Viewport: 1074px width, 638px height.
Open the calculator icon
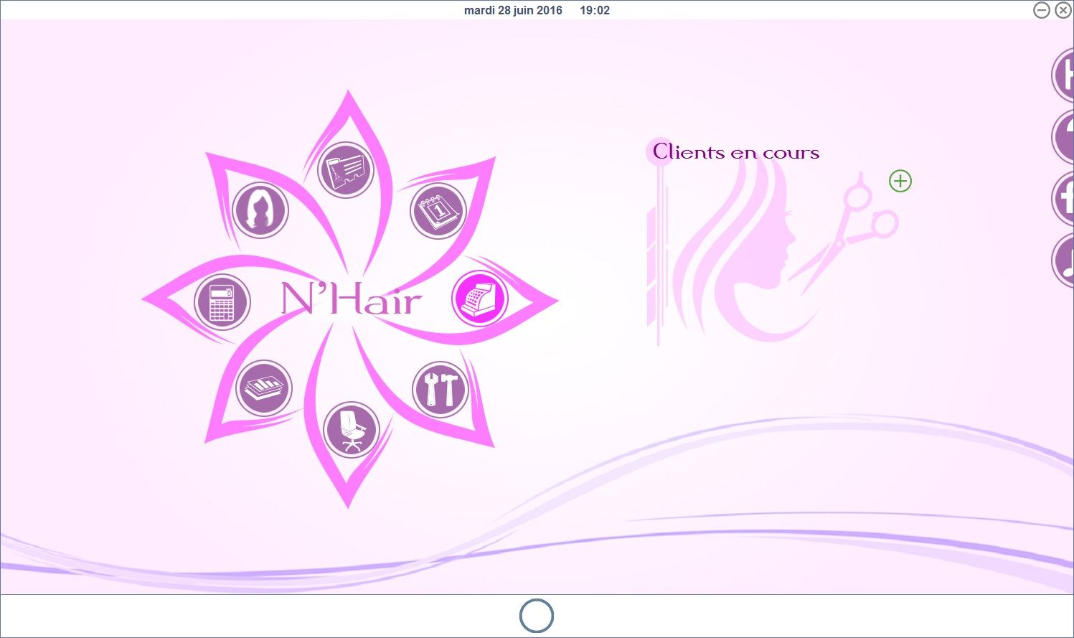point(222,302)
